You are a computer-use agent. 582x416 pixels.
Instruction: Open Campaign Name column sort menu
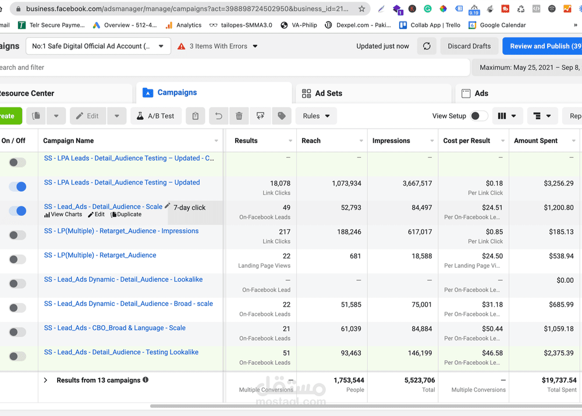coord(216,141)
